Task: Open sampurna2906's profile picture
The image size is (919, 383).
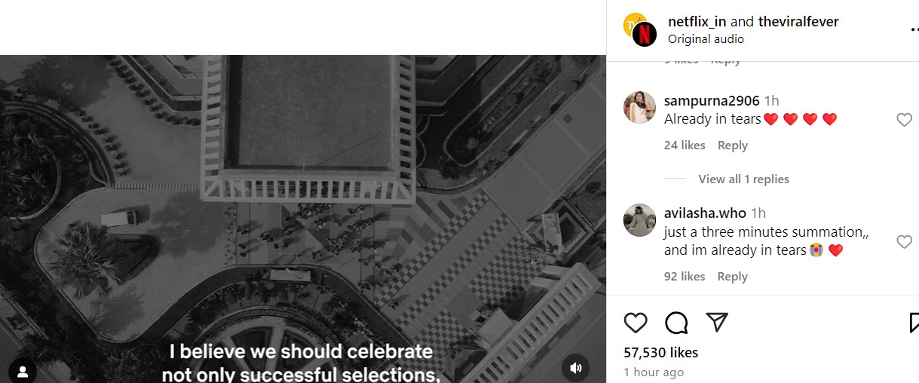Action: 639,107
